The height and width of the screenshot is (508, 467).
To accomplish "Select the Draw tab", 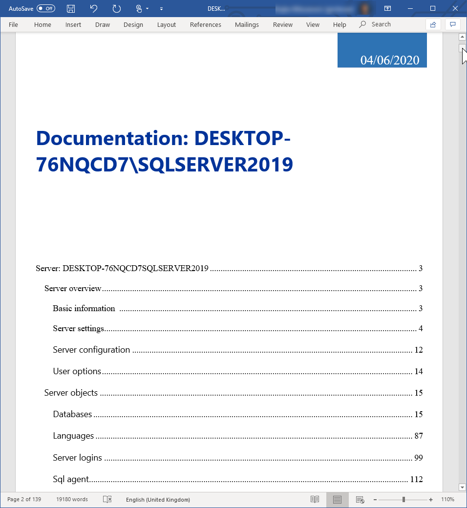I will tap(103, 24).
